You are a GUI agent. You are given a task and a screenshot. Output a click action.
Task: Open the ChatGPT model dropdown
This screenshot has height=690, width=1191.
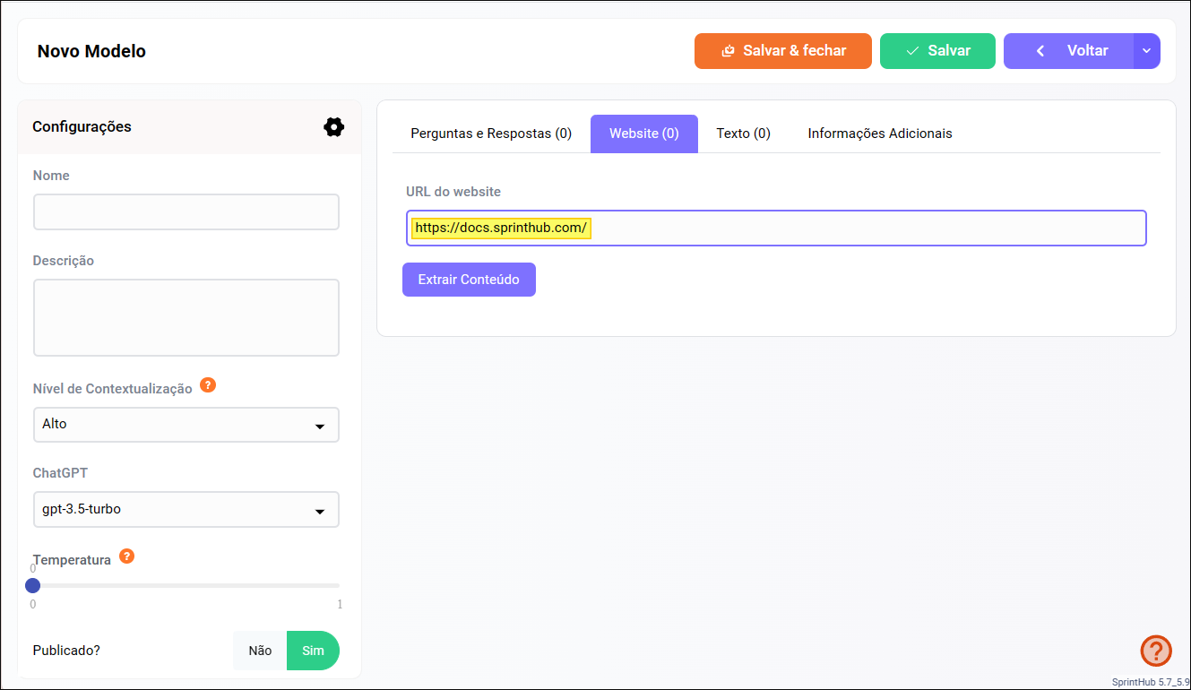pos(186,509)
